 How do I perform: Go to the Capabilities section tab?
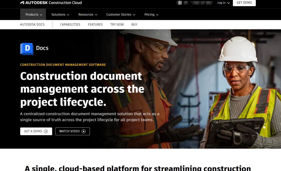70,24
